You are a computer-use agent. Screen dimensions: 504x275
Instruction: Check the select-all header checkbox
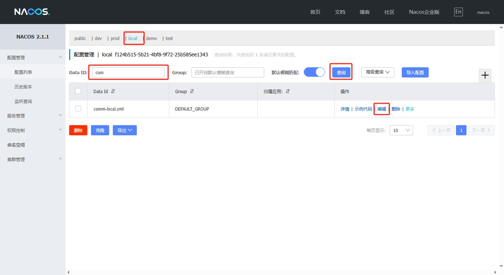[x=78, y=91]
